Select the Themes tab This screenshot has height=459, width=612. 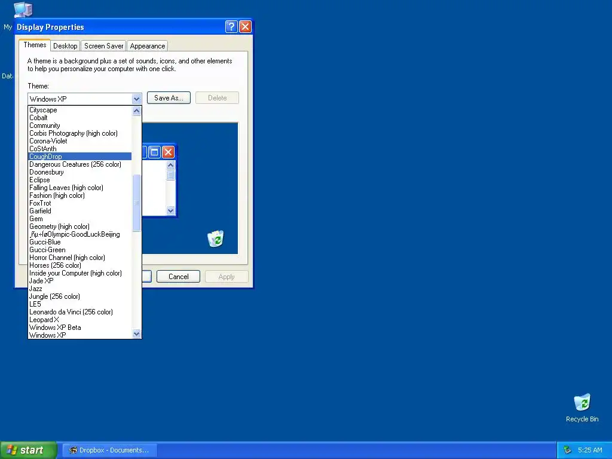point(35,45)
